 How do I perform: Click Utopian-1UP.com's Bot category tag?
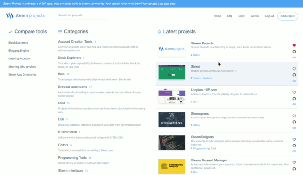(x=195, y=102)
